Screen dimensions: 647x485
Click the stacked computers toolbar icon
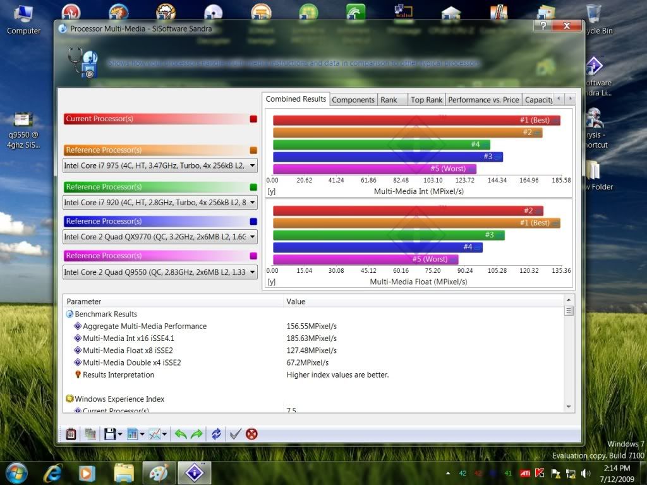click(90, 434)
